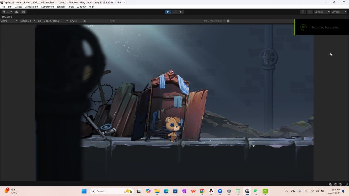
Task: Open the clock showing 2:58 PM
Action: click(333, 191)
